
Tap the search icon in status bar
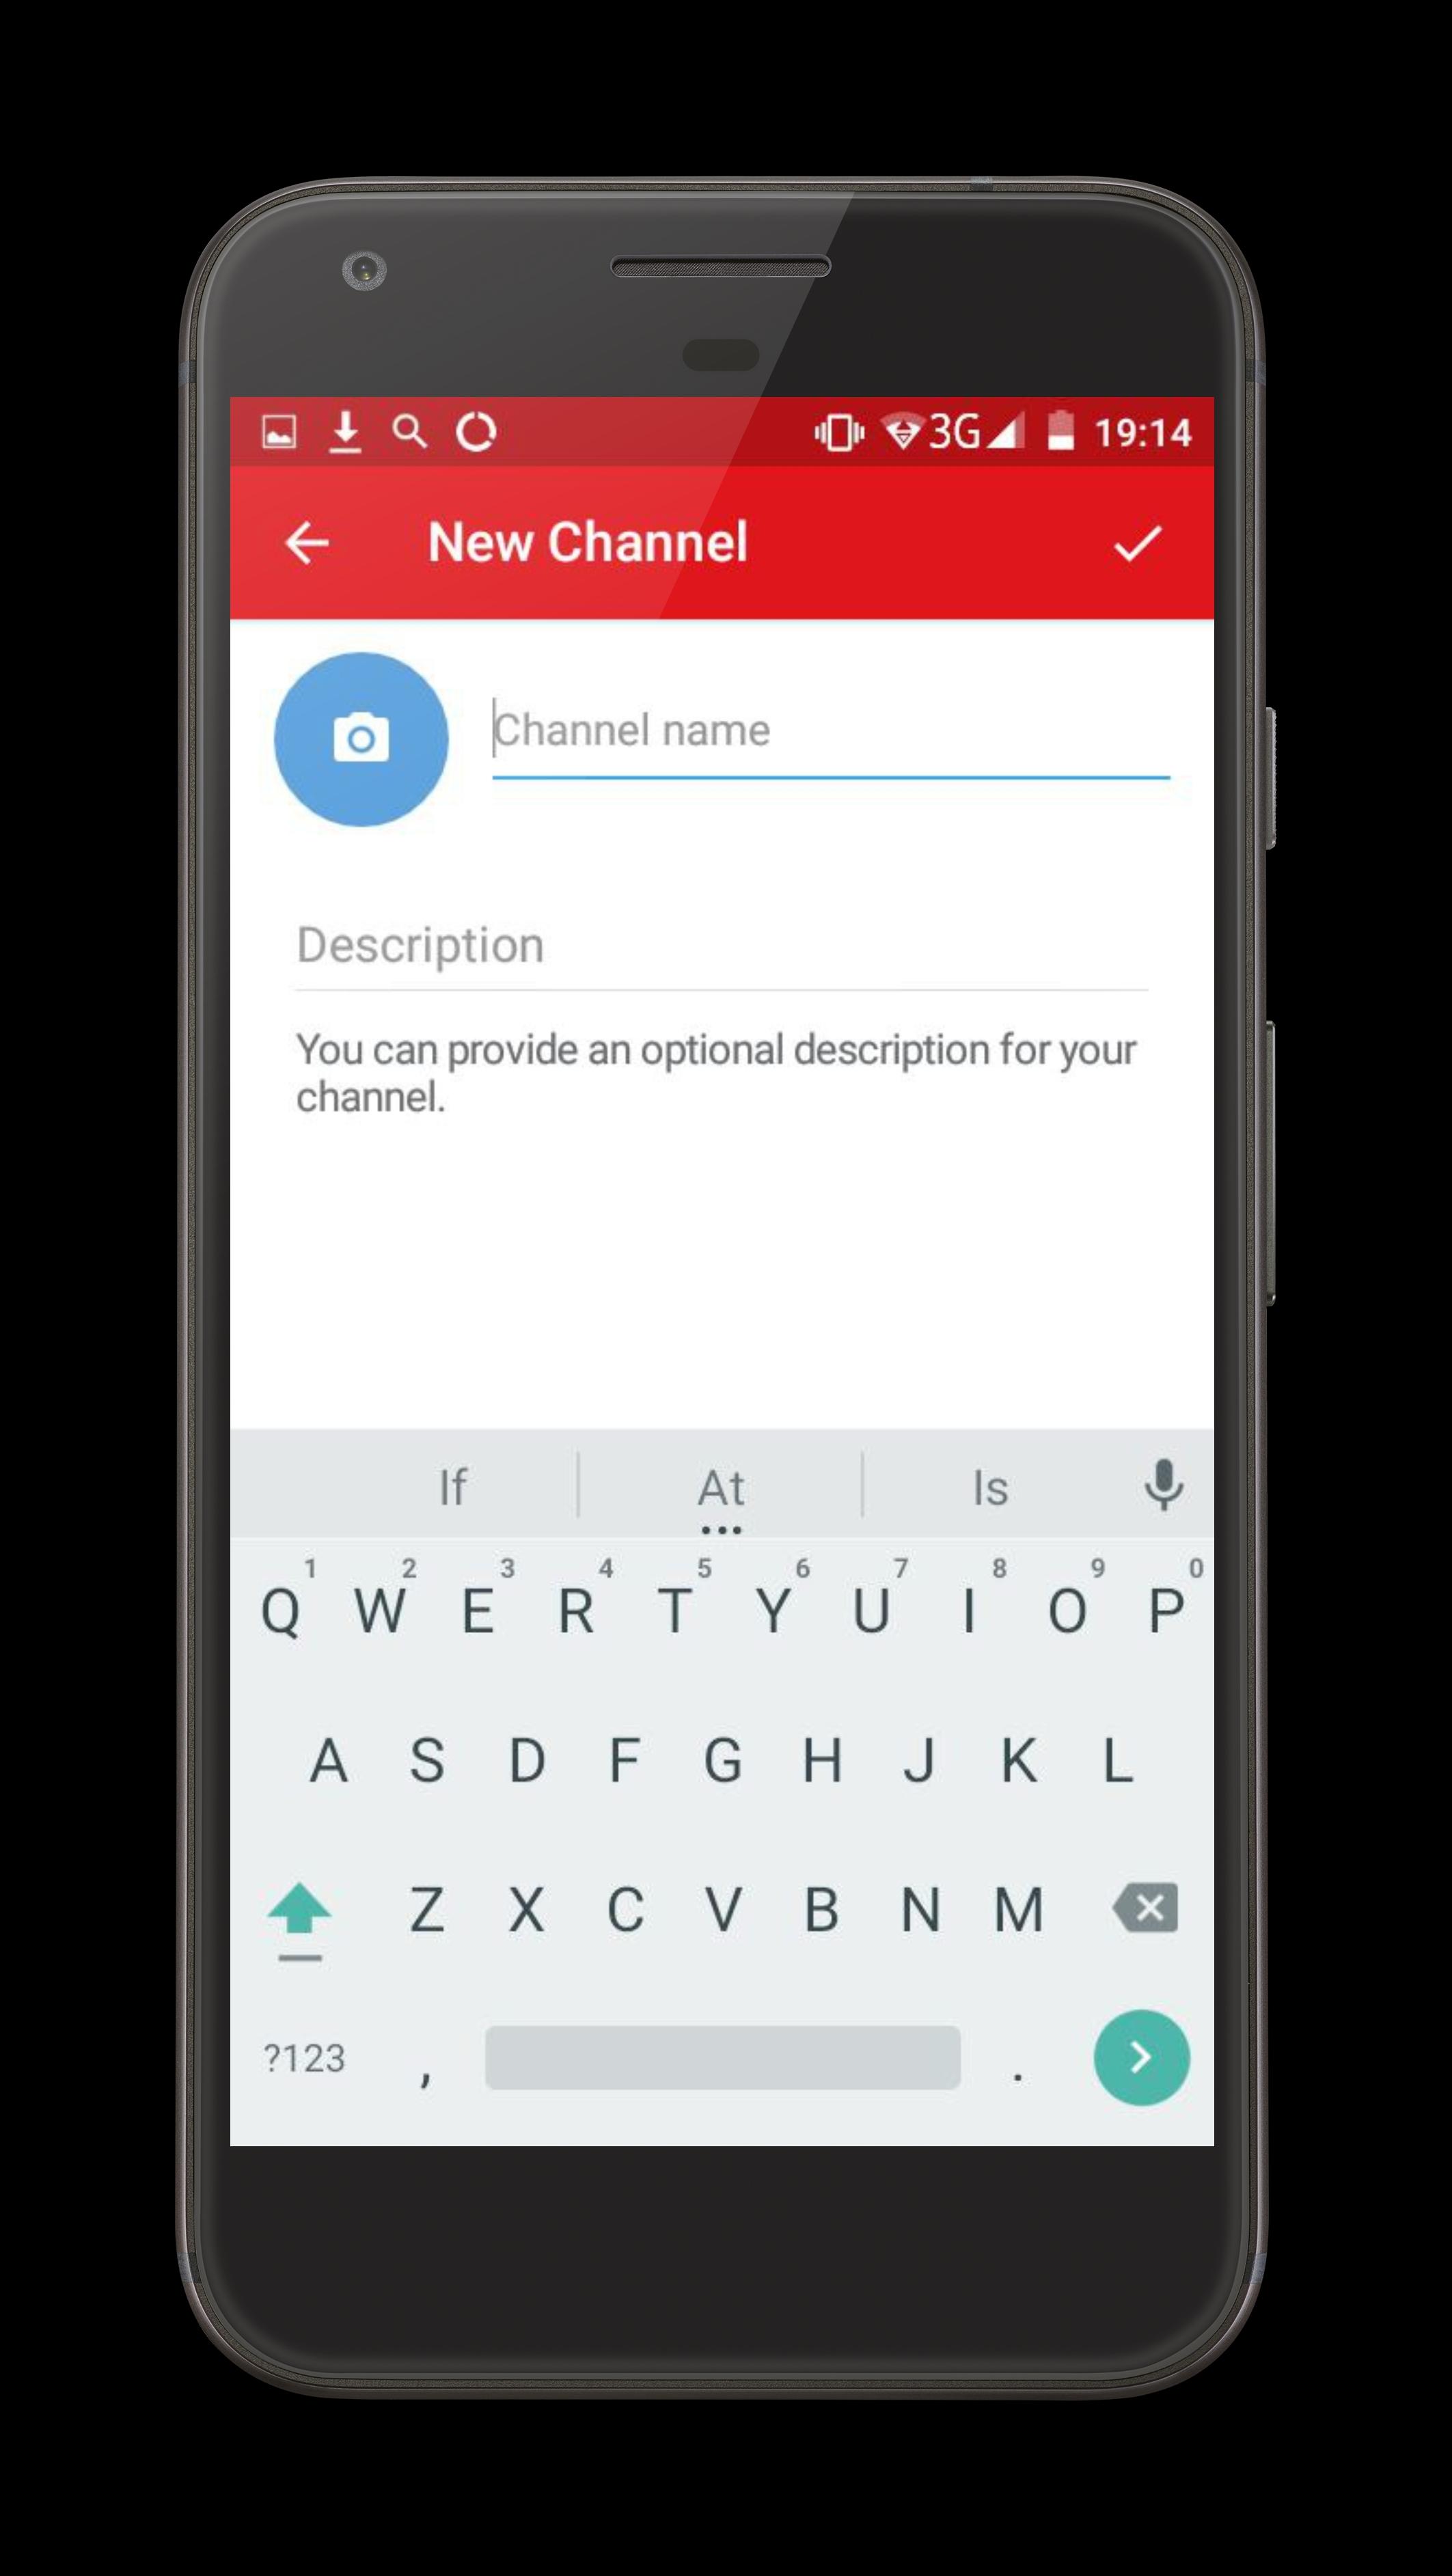[410, 433]
